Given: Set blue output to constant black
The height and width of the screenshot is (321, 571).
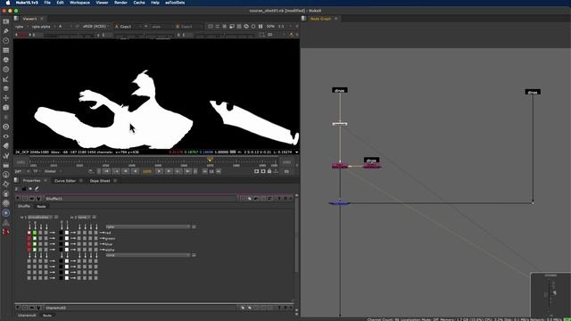Looking at the screenshot, I should coord(62,243).
